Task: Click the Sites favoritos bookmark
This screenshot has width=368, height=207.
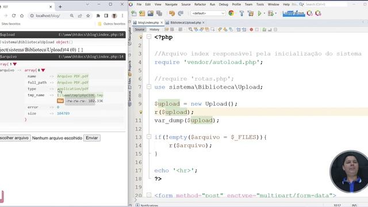Action: 11,24
